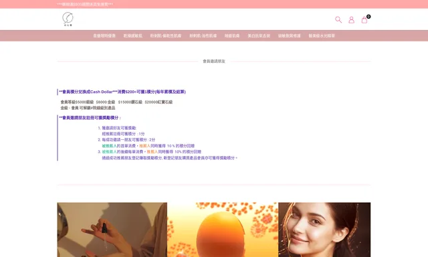This screenshot has height=257, width=428.
Task: Click the pink top announcement banner text
Action: click(x=85, y=5)
